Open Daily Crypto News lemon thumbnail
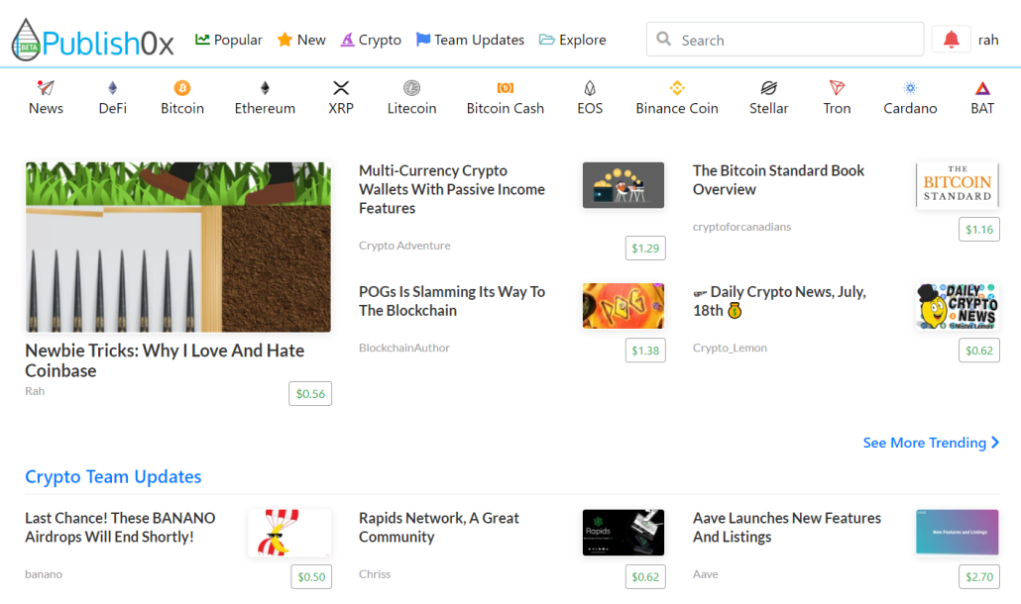This screenshot has width=1021, height=604. click(958, 306)
